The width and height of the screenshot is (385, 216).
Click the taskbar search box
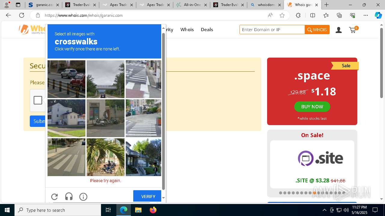[x=58, y=210]
